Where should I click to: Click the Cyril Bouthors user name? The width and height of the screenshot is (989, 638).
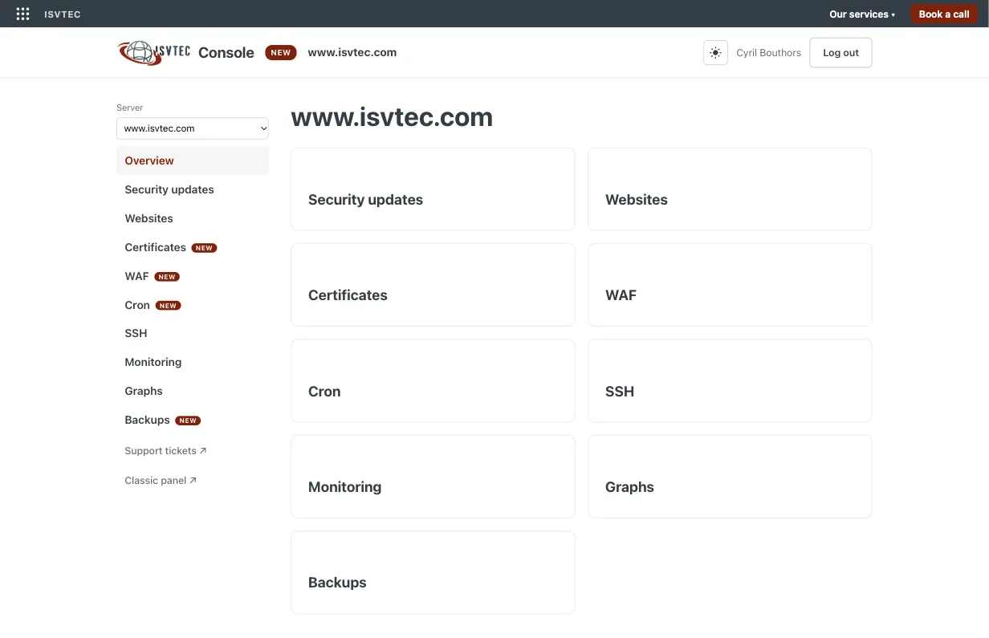(768, 53)
